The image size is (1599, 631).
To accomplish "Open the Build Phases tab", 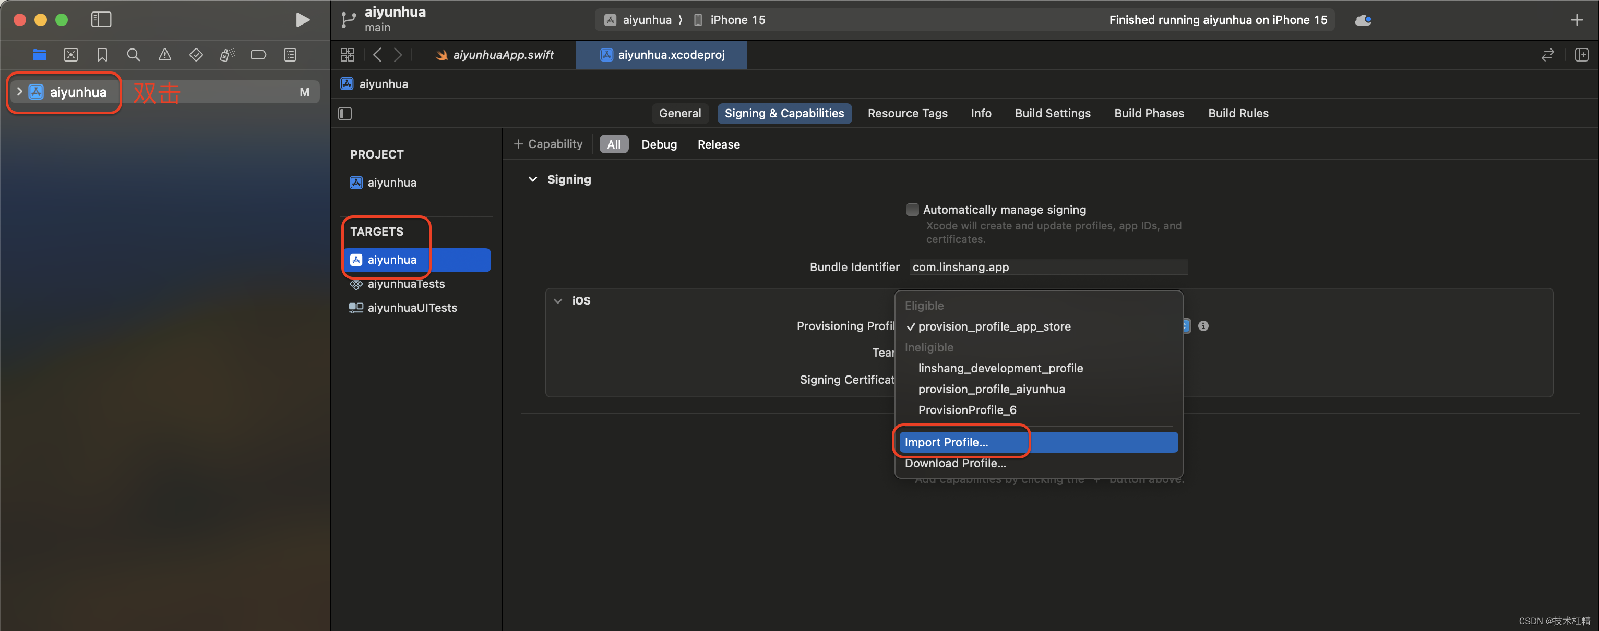I will pos(1148,114).
